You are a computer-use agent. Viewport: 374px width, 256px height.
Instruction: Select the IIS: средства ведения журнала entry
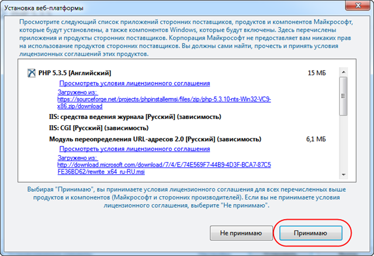coord(135,117)
